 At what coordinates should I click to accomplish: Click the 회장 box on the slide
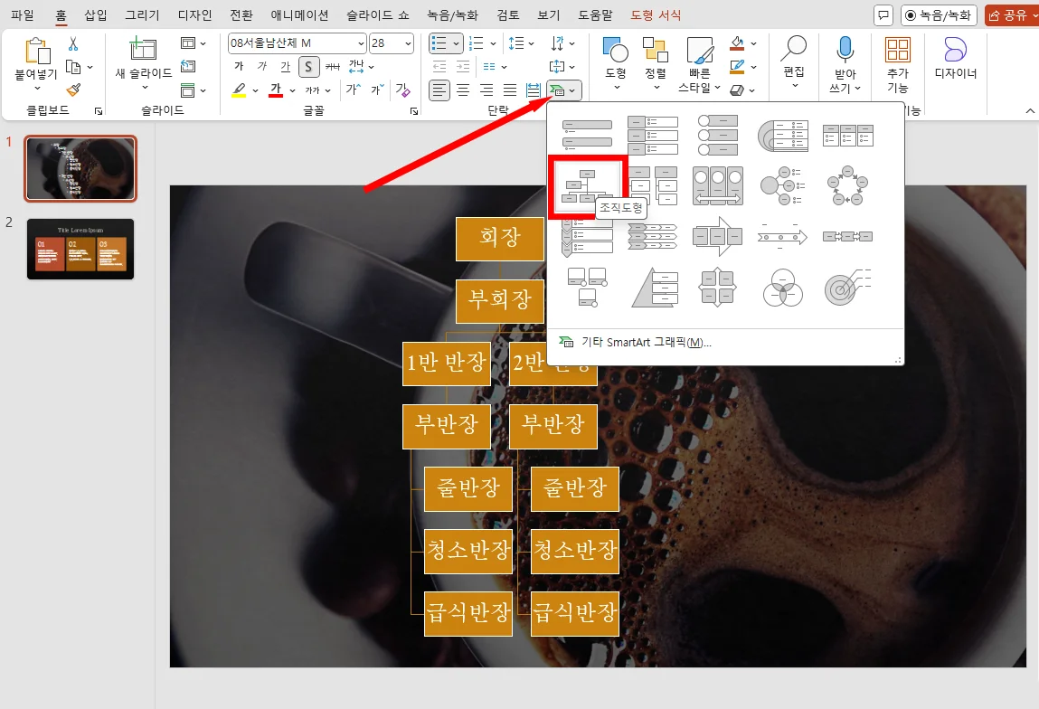coord(500,238)
